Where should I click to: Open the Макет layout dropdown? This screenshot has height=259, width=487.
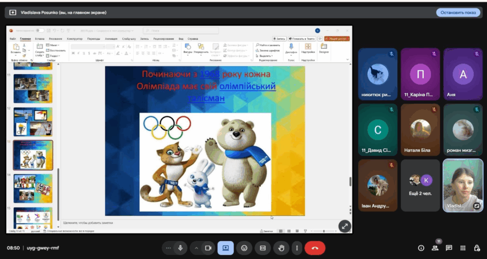coord(53,45)
